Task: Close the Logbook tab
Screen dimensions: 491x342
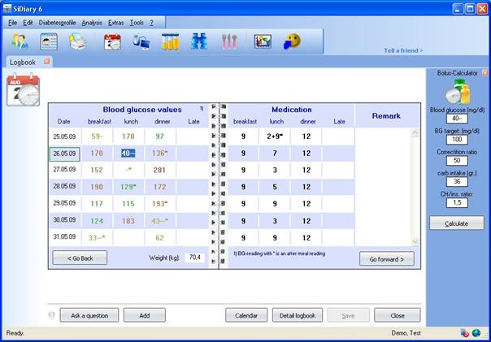Action: tap(47, 61)
